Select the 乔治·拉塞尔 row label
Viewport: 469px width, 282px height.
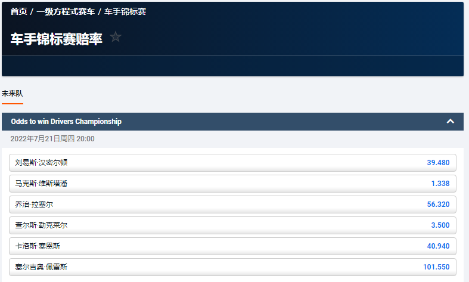tap(34, 204)
